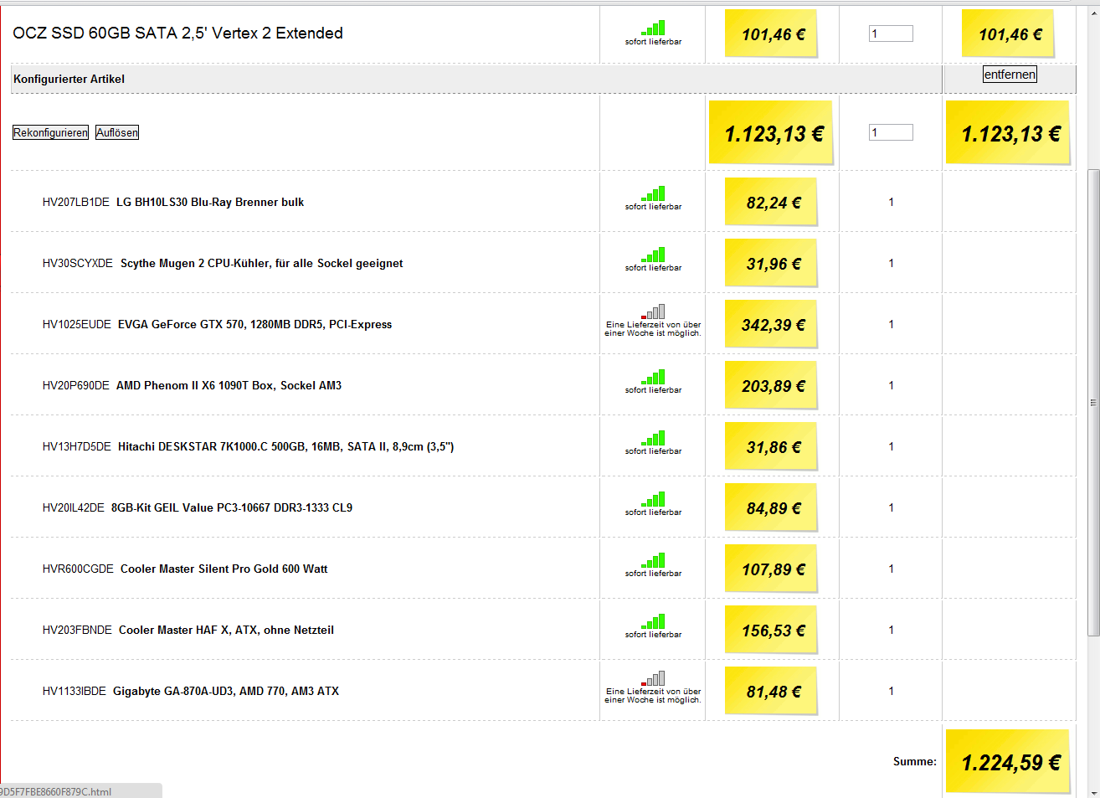This screenshot has width=1100, height=798.
Task: Click the 31,96 € price note
Action: [771, 264]
